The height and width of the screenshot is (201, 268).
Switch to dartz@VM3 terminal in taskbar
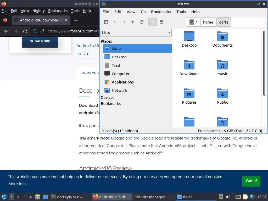(x=67, y=197)
